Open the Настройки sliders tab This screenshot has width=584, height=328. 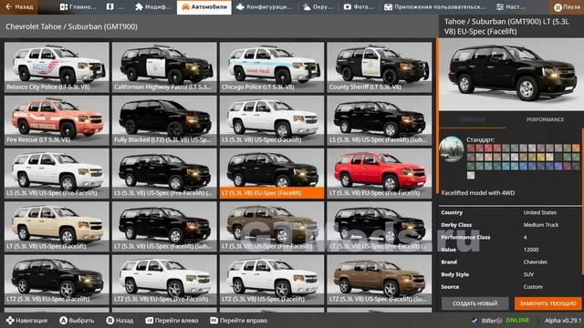pyautogui.click(x=510, y=6)
